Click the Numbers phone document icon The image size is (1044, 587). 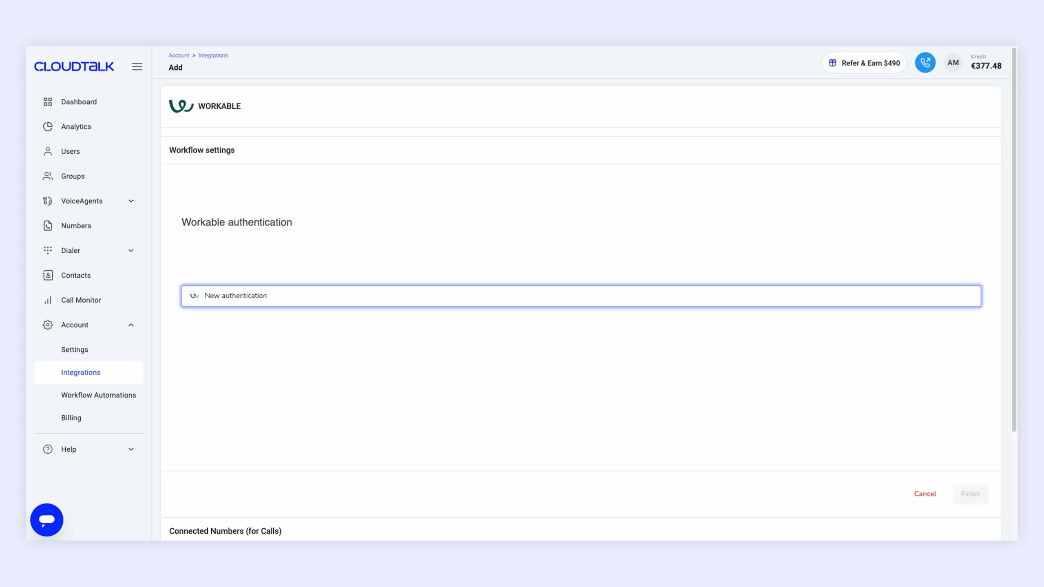point(48,225)
